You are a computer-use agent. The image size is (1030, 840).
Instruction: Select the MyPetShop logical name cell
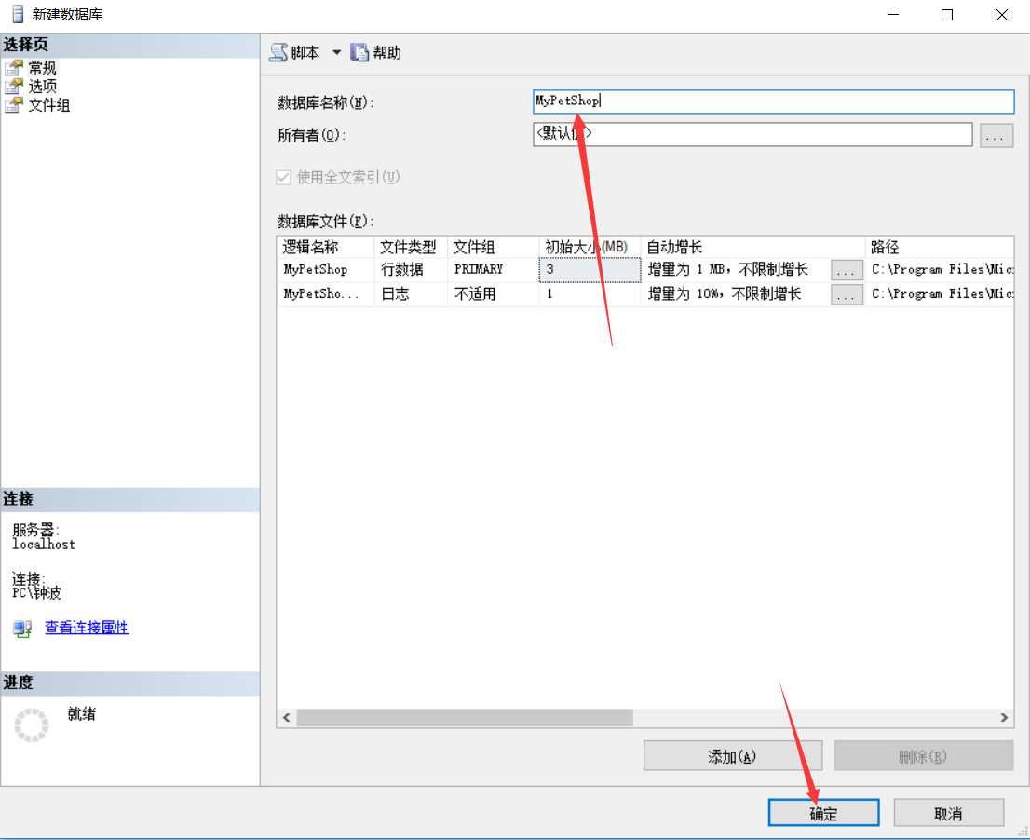[x=325, y=269]
